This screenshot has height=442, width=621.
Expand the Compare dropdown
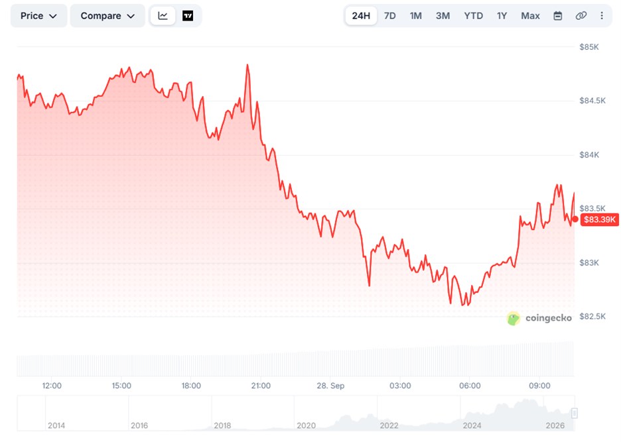pos(107,16)
